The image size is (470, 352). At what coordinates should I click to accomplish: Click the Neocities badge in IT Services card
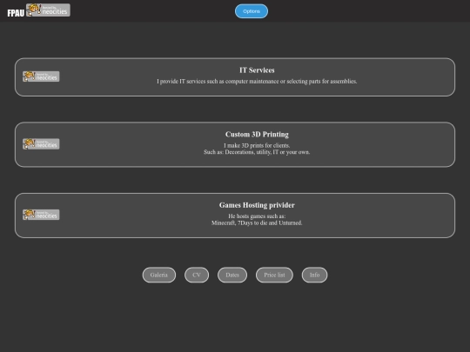pos(41,76)
